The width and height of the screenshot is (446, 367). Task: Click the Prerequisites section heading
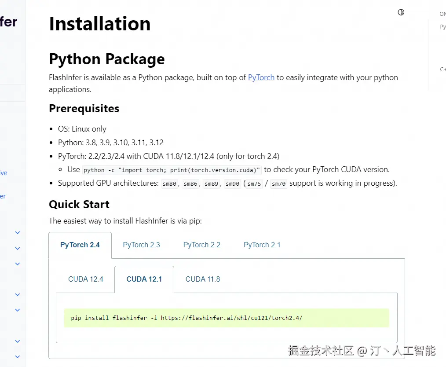[x=84, y=108]
